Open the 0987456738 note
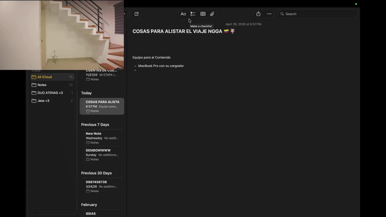The height and width of the screenshot is (217, 386). [x=102, y=186]
